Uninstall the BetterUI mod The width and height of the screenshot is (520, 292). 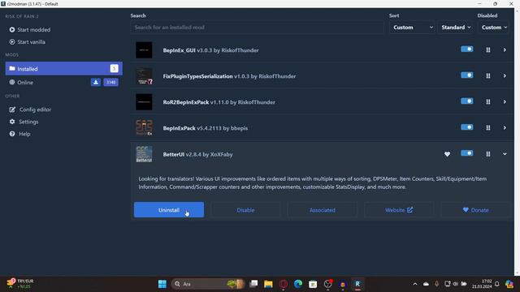tap(169, 210)
